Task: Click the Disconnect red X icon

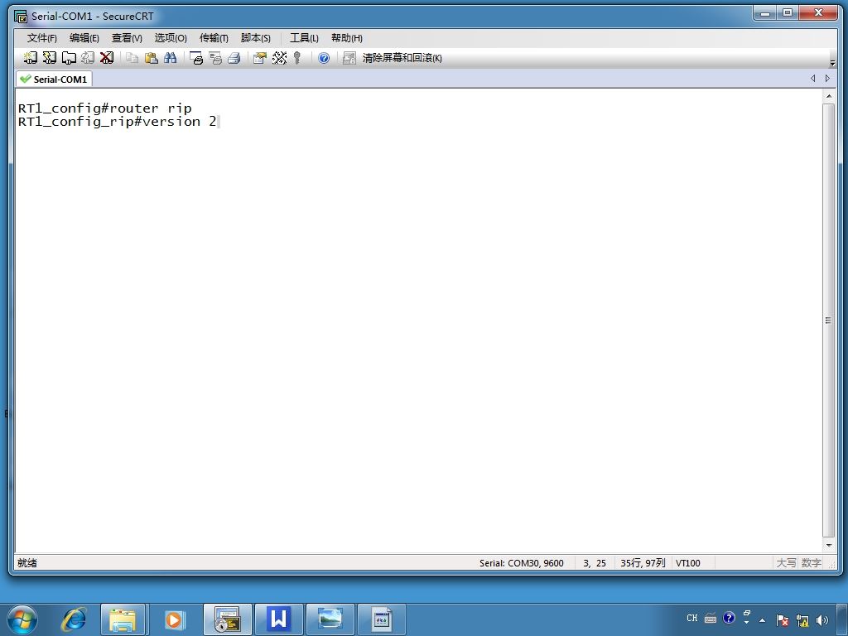Action: point(107,58)
